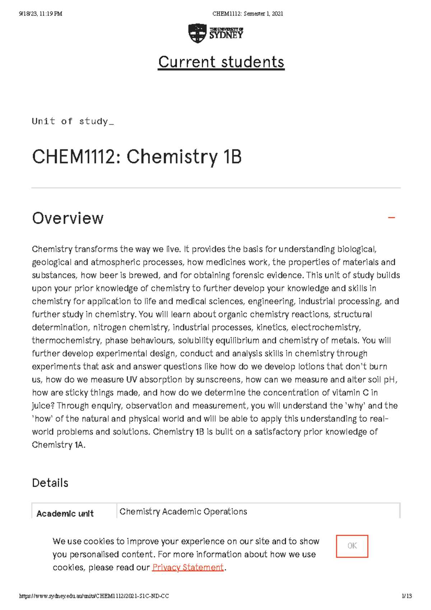
Task: Click the University of Sydney shield crest
Action: point(197,32)
